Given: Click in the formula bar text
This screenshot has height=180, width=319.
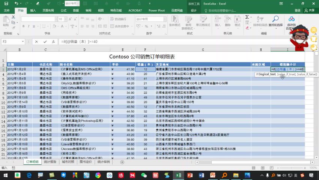Looking at the screenshot, I should point(79,42).
